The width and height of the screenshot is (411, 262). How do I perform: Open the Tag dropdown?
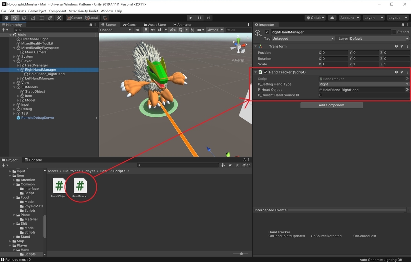(x=303, y=39)
